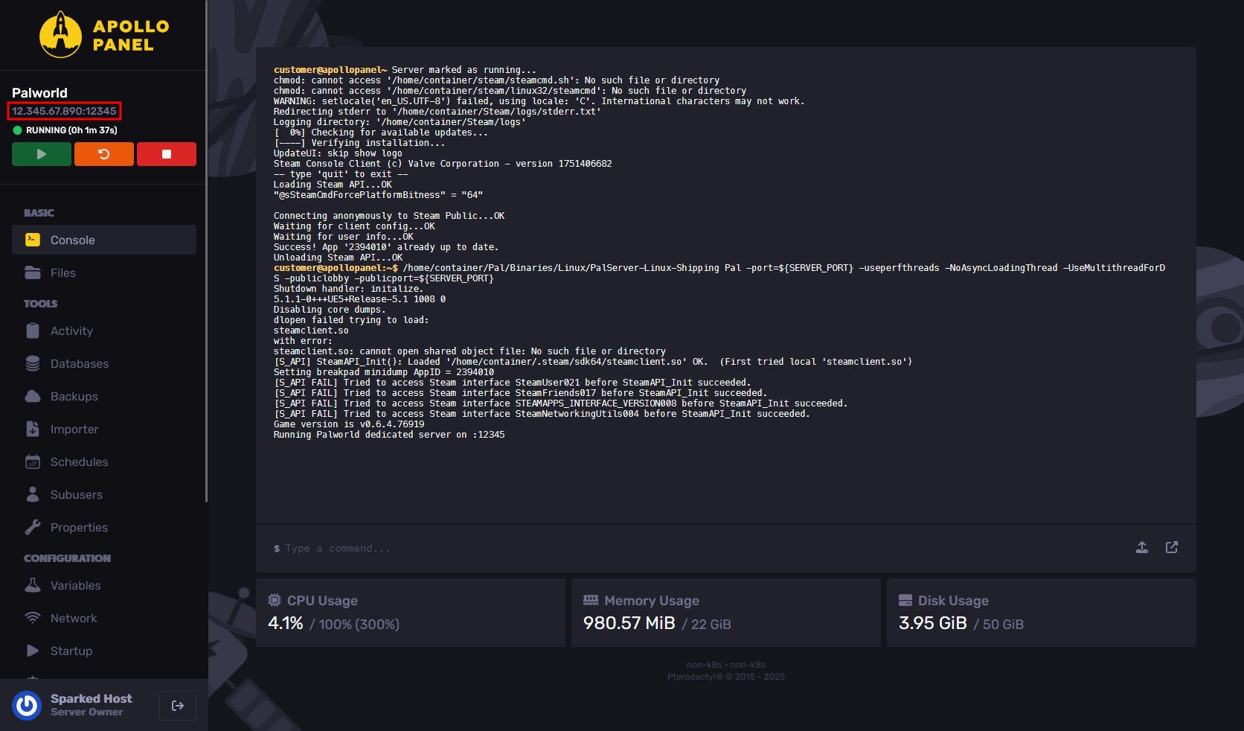The image size is (1244, 731).
Task: Click the Memory Usage heading
Action: click(652, 601)
